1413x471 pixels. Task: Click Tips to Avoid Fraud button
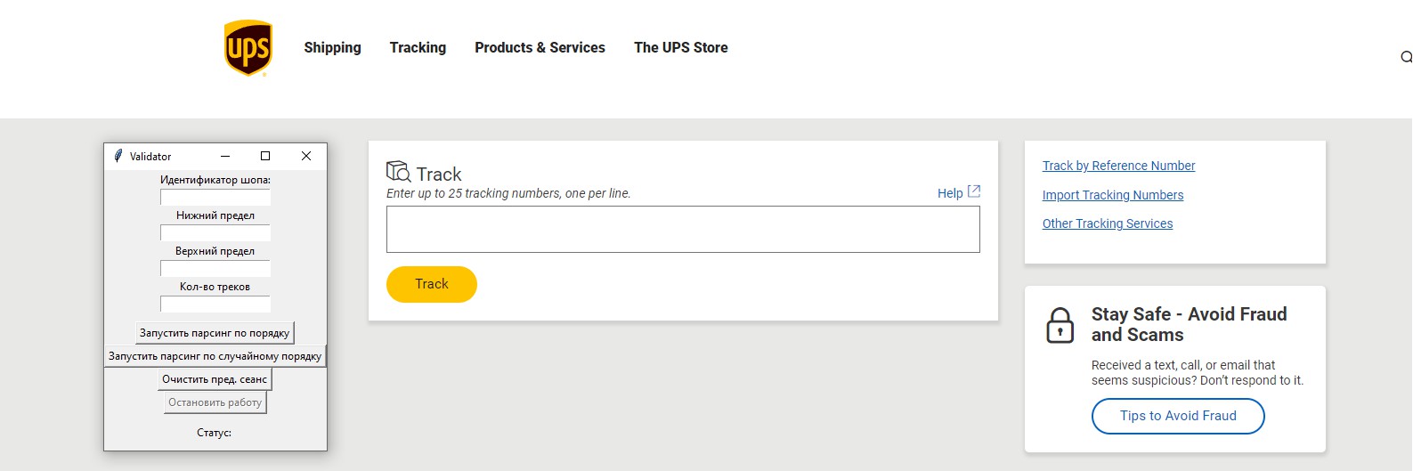point(1178,416)
